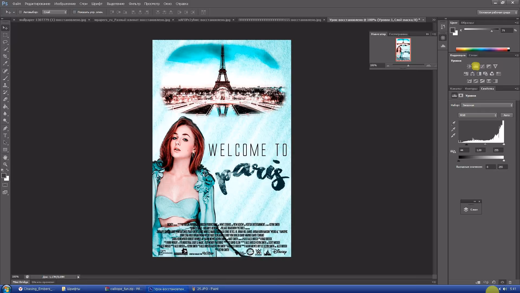
Task: Open the History panel icon
Action: pos(443,27)
